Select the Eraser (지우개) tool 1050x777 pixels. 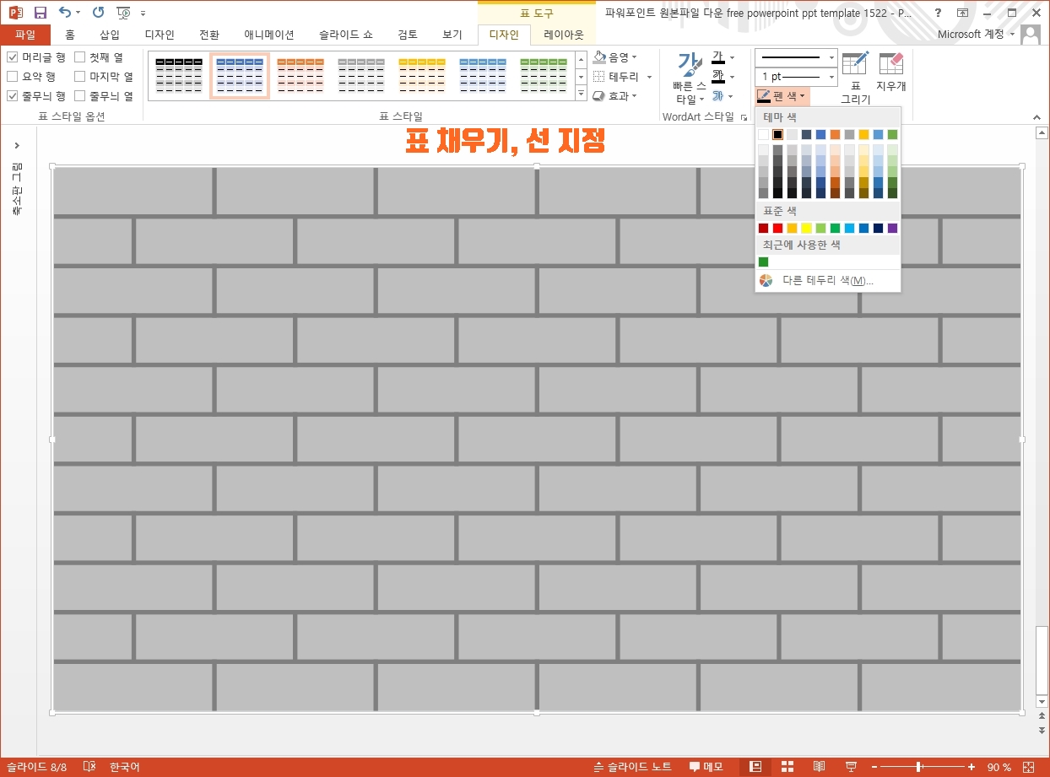pos(890,73)
